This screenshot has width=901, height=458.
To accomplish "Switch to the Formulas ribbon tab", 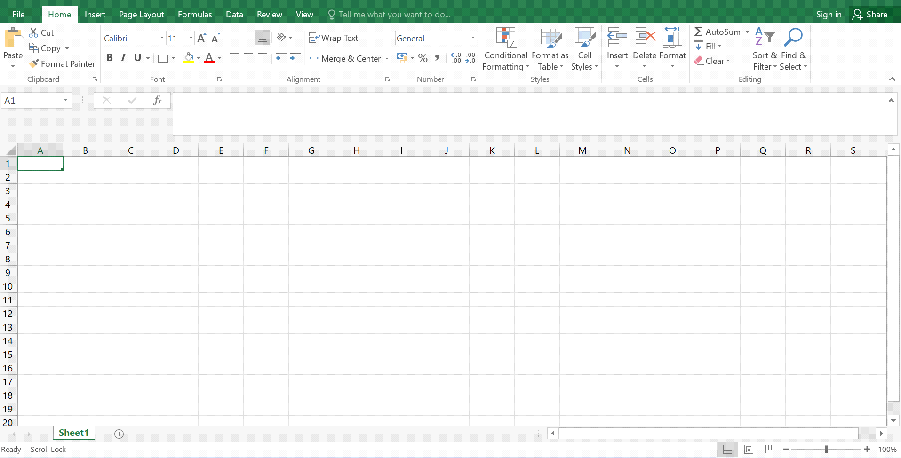I will pyautogui.click(x=195, y=14).
